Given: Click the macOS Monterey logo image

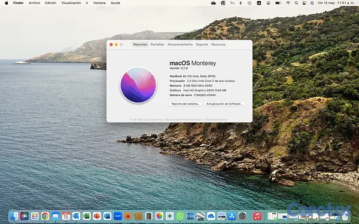Looking at the screenshot, I should point(138,85).
